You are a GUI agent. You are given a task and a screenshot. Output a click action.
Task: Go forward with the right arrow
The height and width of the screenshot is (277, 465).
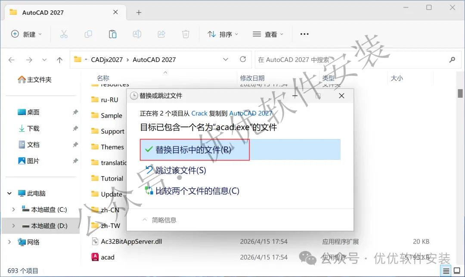[29, 60]
